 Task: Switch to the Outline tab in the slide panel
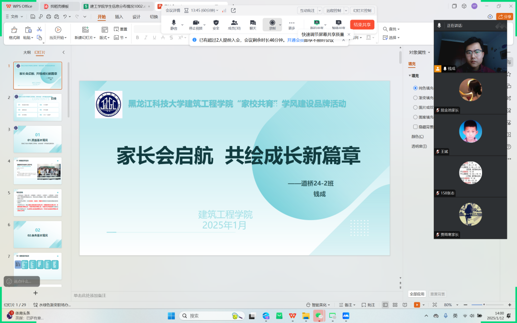point(27,53)
